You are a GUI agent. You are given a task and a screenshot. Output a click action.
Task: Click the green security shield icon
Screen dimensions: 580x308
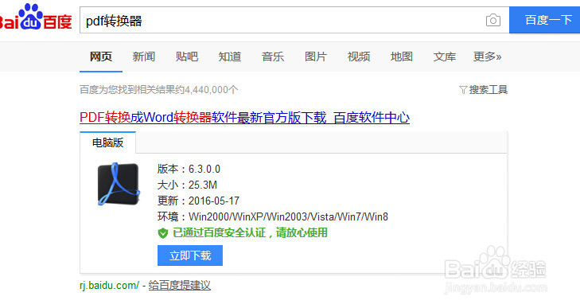point(163,233)
